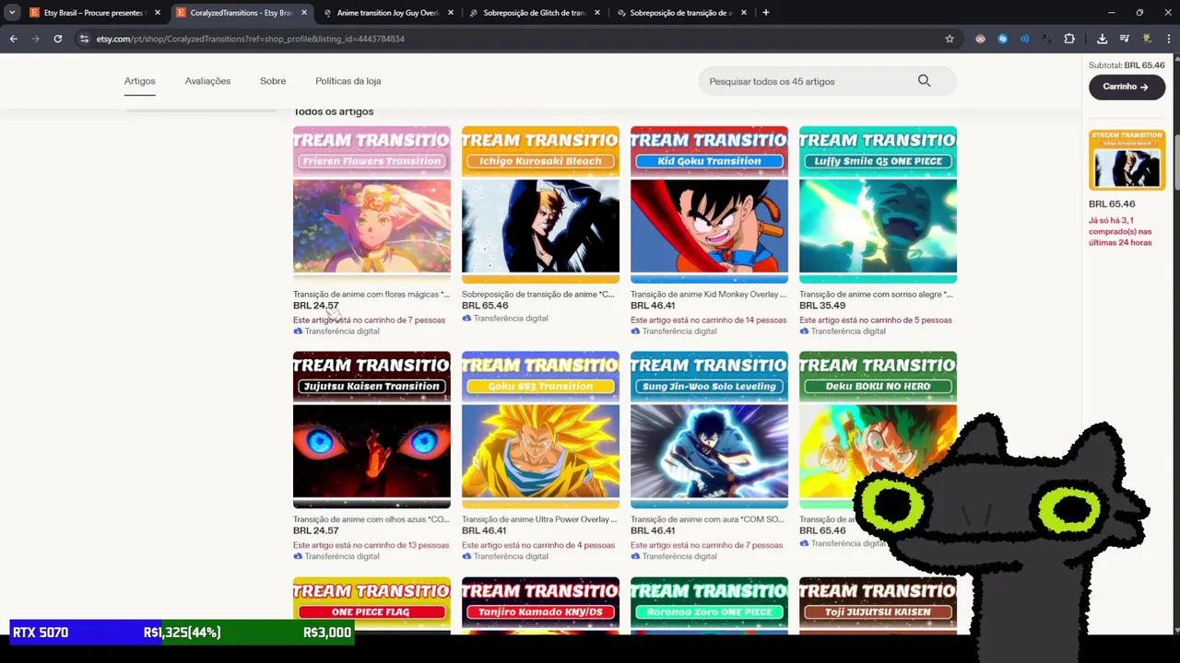Open the Shazam extension icon
1180x663 pixels.
coord(1002,39)
